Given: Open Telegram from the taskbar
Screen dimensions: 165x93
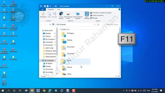Looking at the screenshot, I should pos(56,91).
